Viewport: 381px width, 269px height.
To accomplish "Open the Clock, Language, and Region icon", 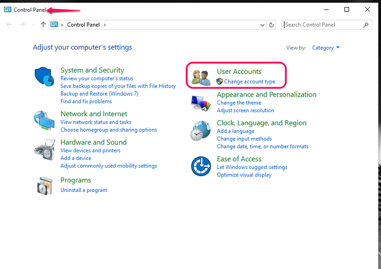I will point(201,131).
